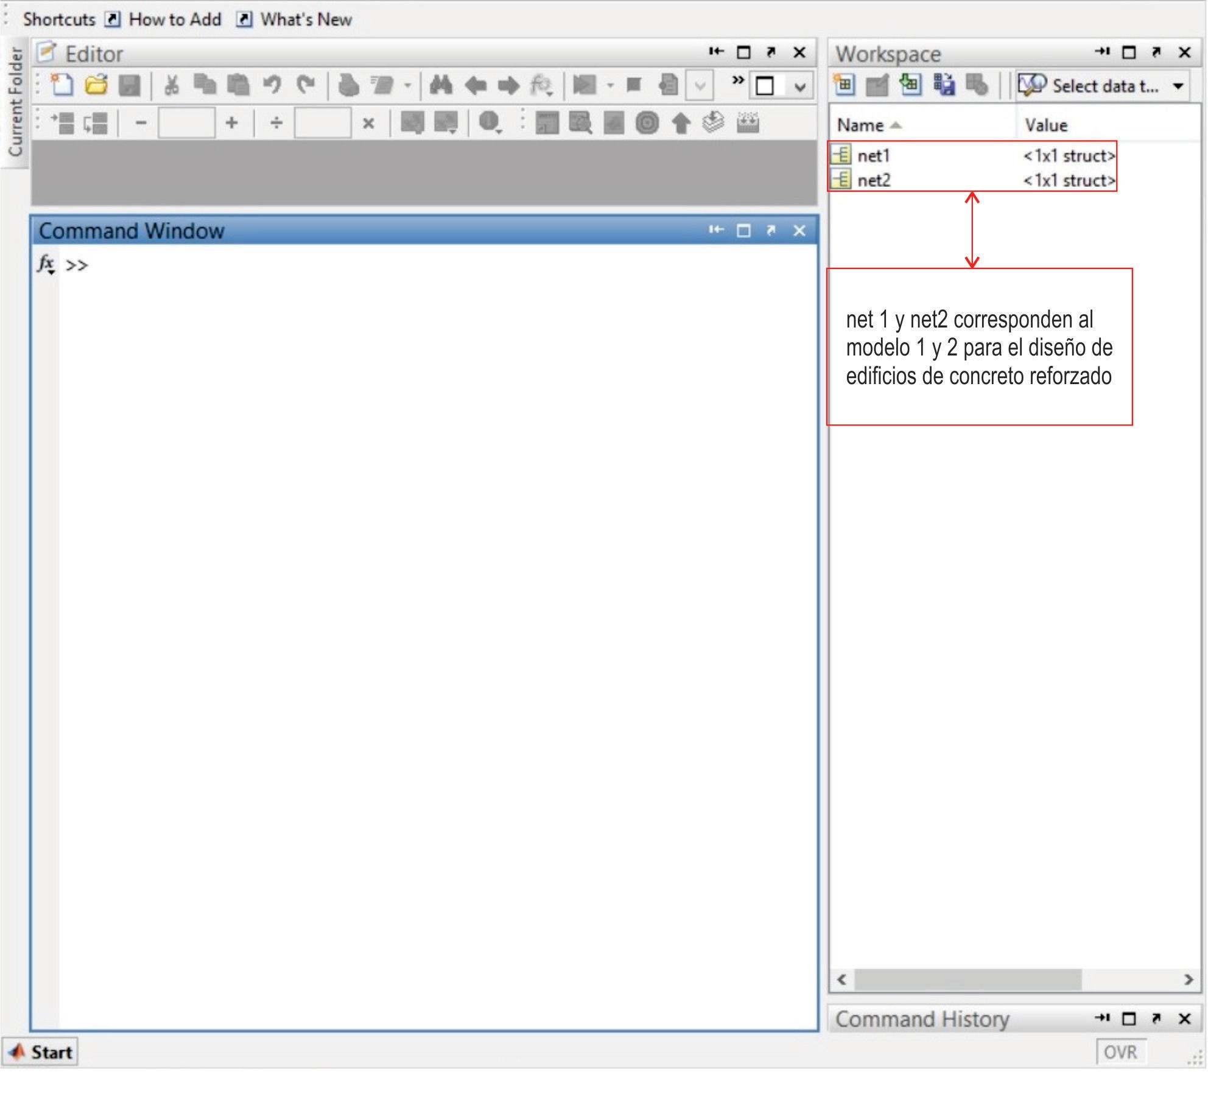Dock the Command History panel arrow

click(1101, 1018)
